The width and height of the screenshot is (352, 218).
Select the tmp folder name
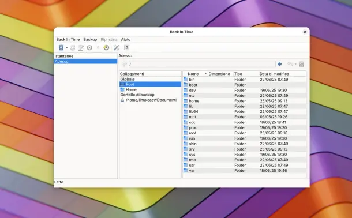pyautogui.click(x=192, y=160)
